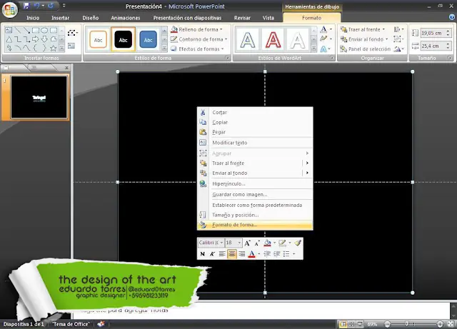The height and width of the screenshot is (329, 457).
Task: Select the text box shape in the gallery
Action: pos(9,30)
